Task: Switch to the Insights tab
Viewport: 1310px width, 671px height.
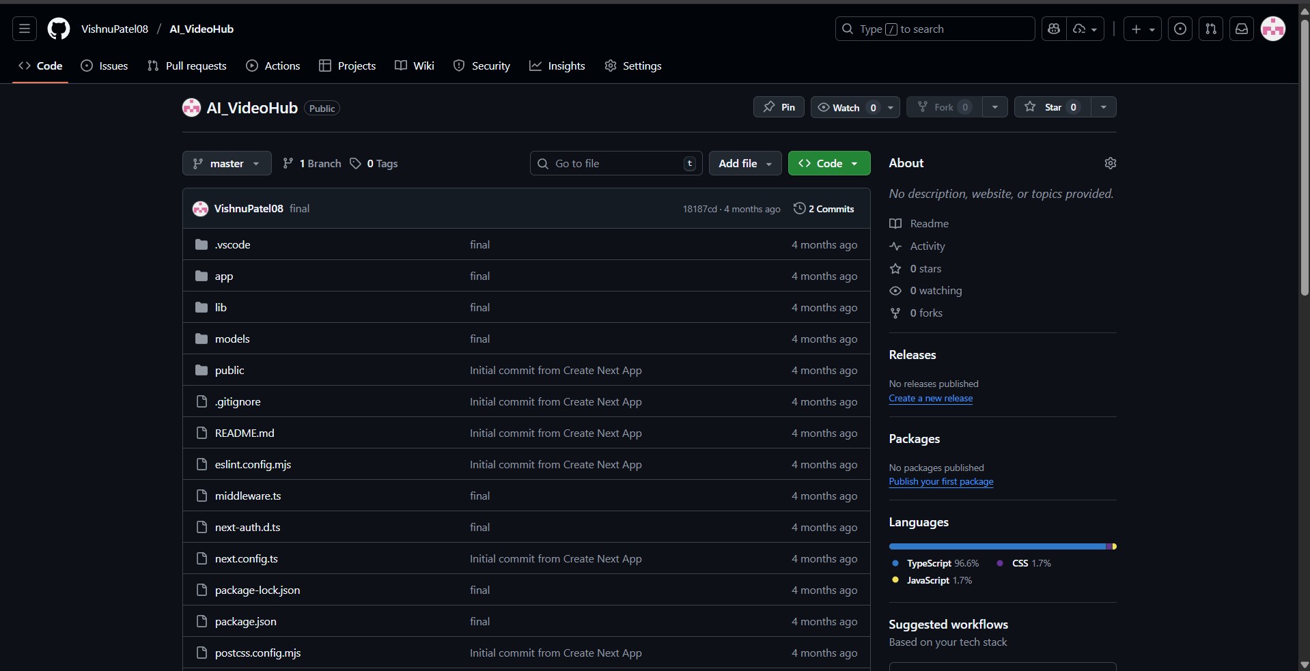Action: point(557,66)
